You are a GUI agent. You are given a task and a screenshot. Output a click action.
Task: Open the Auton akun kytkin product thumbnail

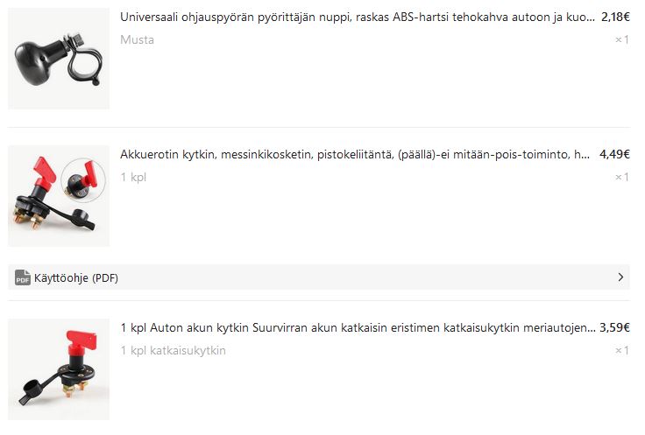(59, 369)
